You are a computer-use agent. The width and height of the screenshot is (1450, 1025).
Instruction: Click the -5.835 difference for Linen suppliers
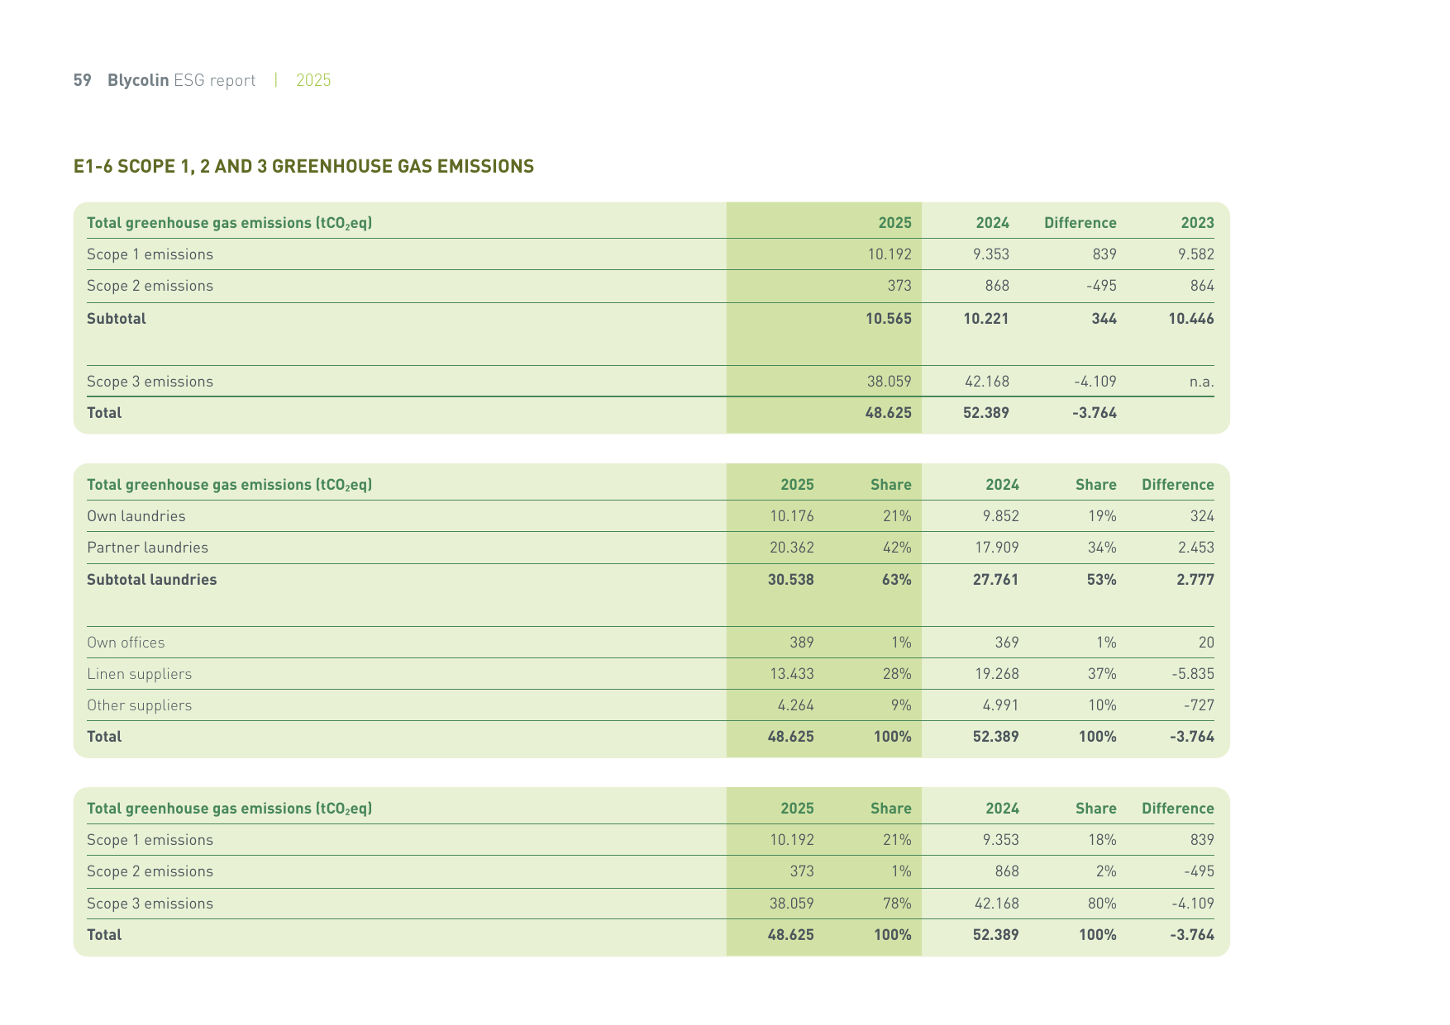point(1193,674)
